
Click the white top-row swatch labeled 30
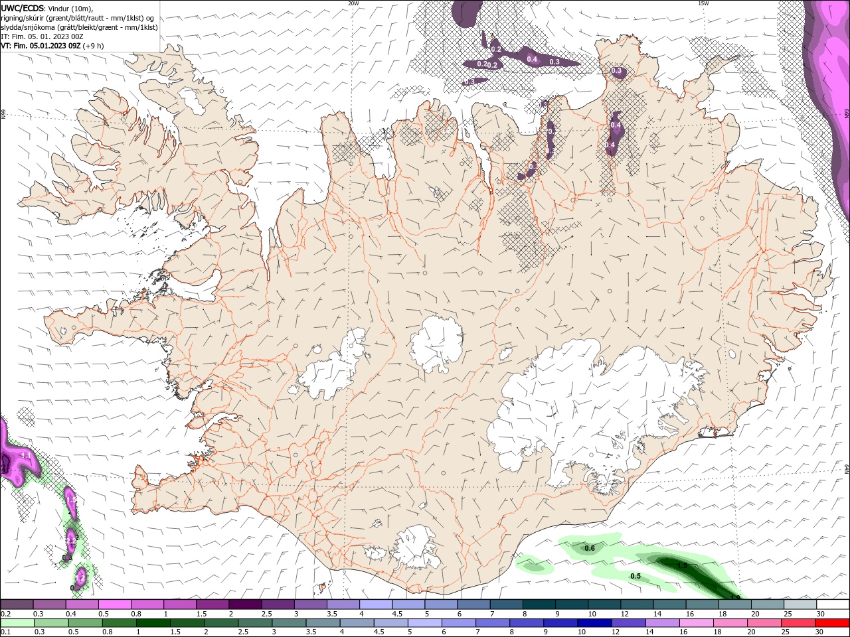click(833, 604)
